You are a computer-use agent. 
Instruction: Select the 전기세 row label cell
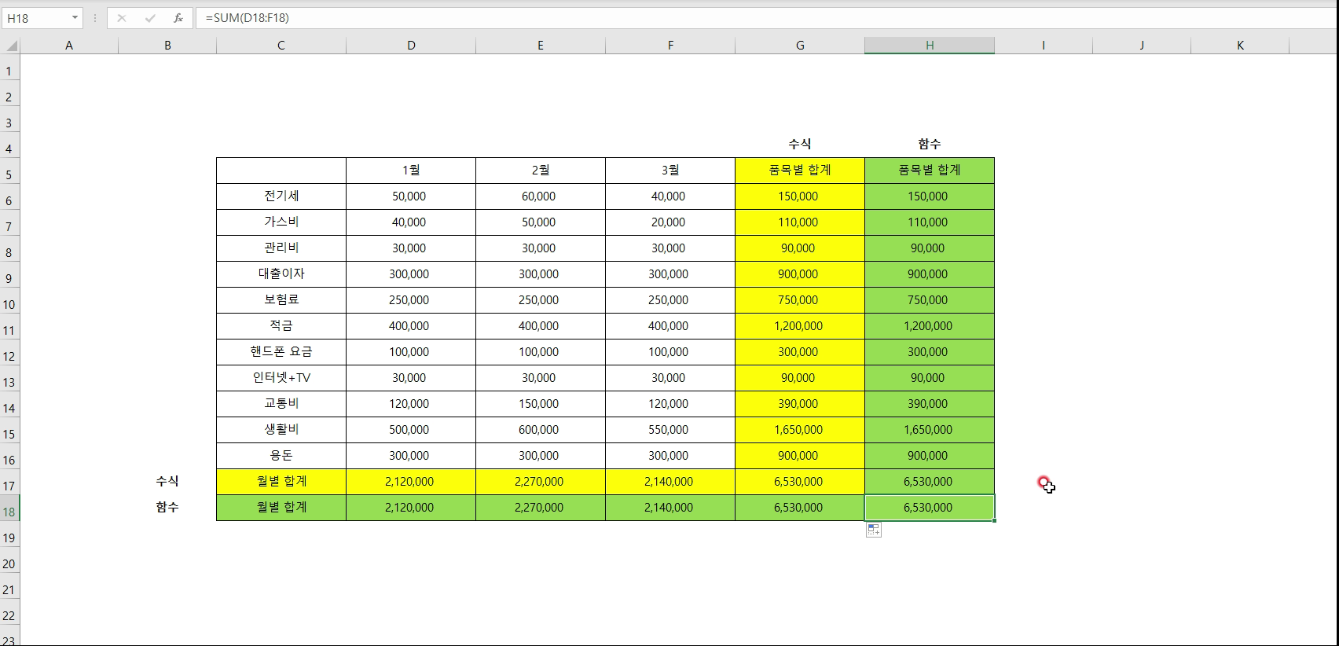pyautogui.click(x=281, y=196)
